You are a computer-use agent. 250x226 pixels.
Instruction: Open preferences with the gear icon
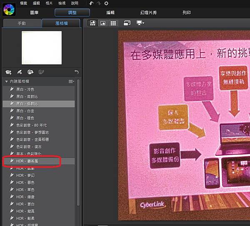click(106, 3)
